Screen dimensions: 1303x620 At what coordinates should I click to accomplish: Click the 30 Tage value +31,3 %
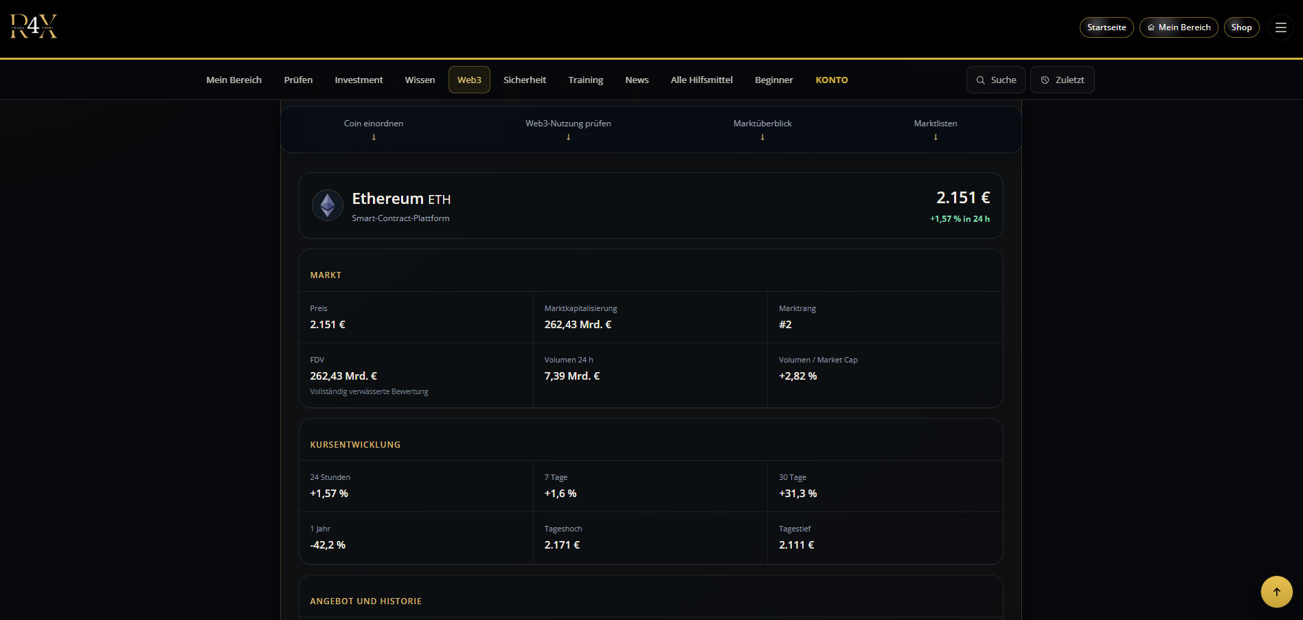tap(797, 494)
